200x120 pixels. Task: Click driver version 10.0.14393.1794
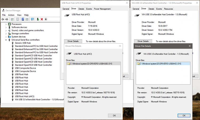pyautogui.click(x=165, y=30)
